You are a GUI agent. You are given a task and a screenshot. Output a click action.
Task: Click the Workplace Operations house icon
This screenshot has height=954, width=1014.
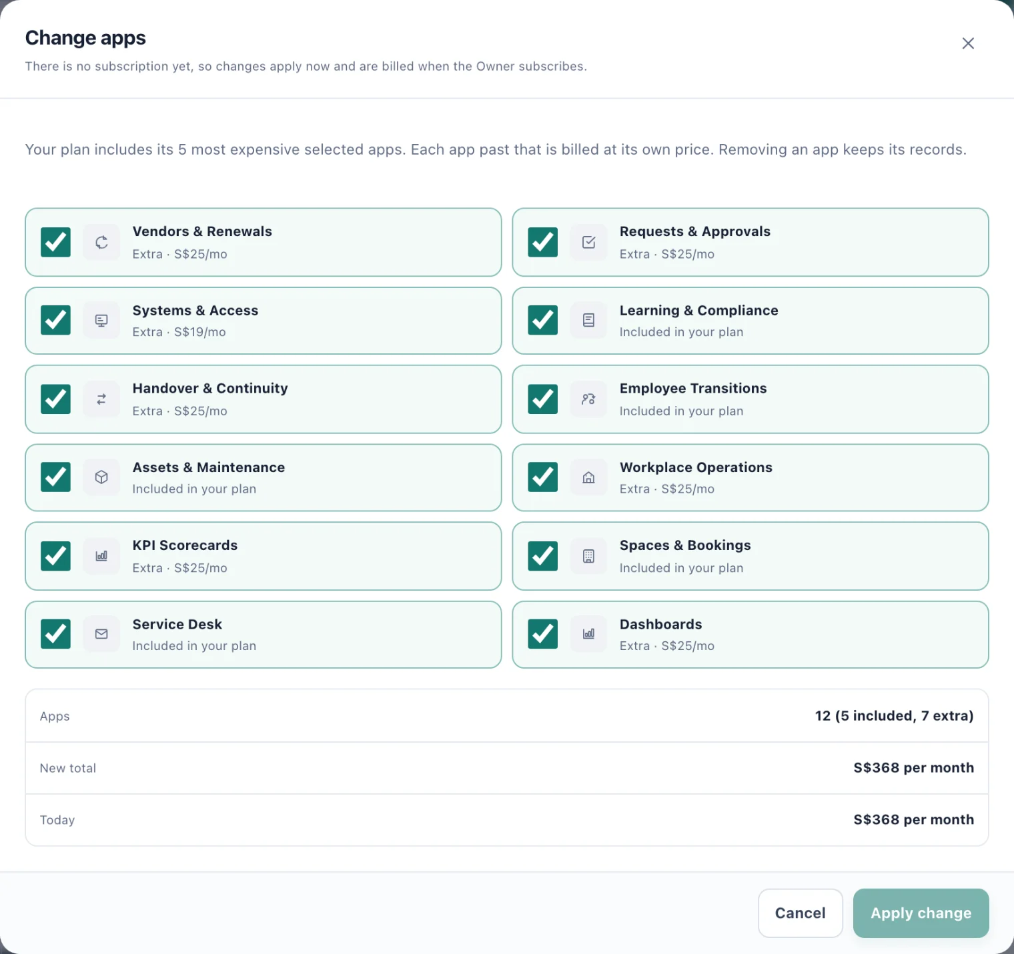click(588, 477)
